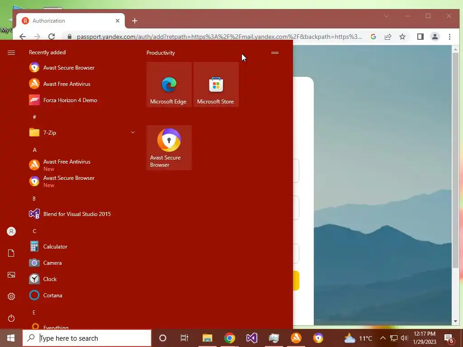Open File Explorer from taskbar
Screen dimensions: 463x347
207,338
